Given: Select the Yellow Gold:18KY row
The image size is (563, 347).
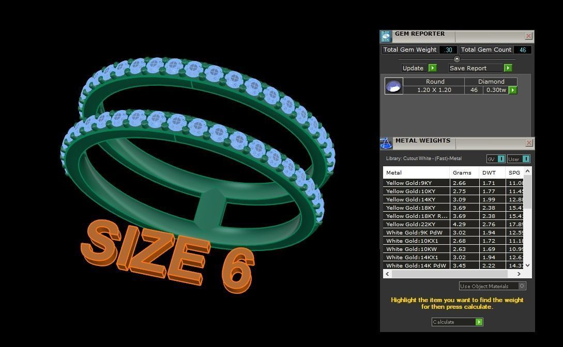Looking at the screenshot, I should (453, 208).
